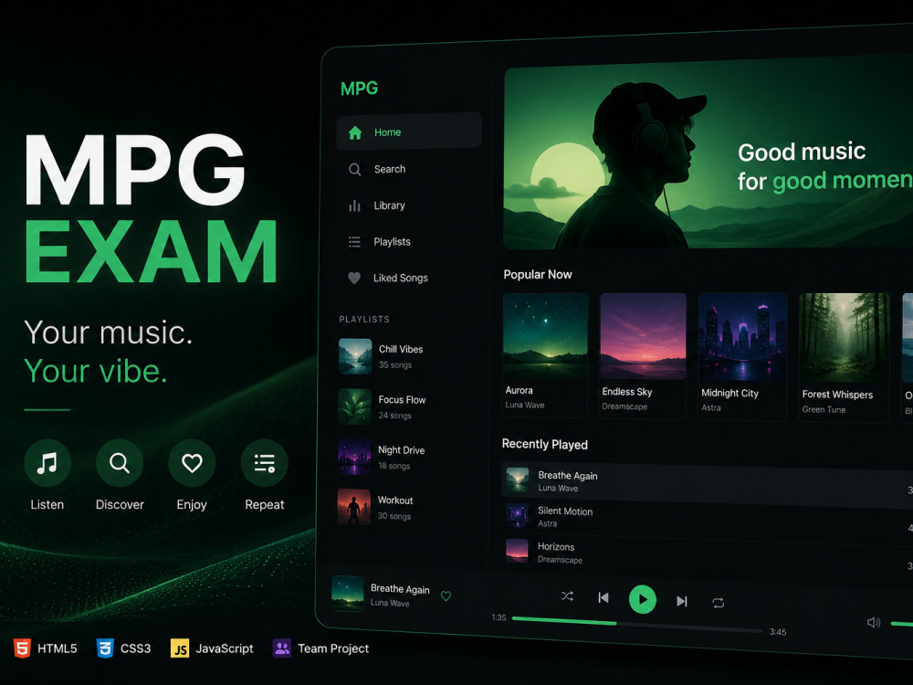This screenshot has width=913, height=685.
Task: Mute with the speaker volume icon
Action: [x=874, y=623]
